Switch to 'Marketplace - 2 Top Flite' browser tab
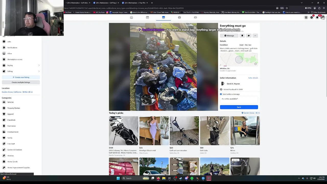This screenshot has height=184, width=327. pos(134,3)
